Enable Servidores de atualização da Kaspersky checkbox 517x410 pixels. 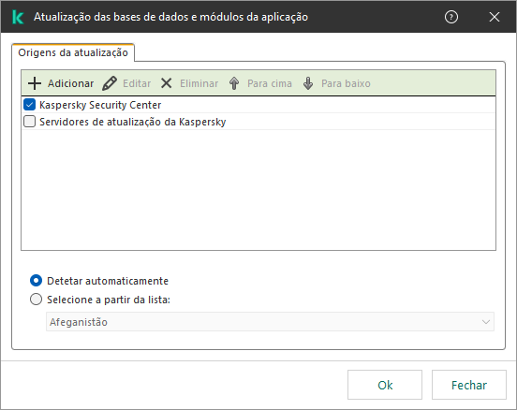29,122
